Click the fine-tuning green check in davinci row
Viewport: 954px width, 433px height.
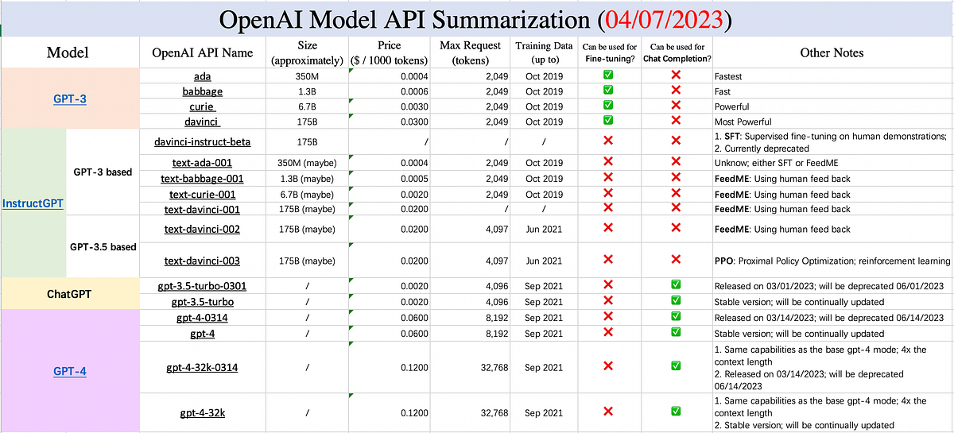coord(607,122)
